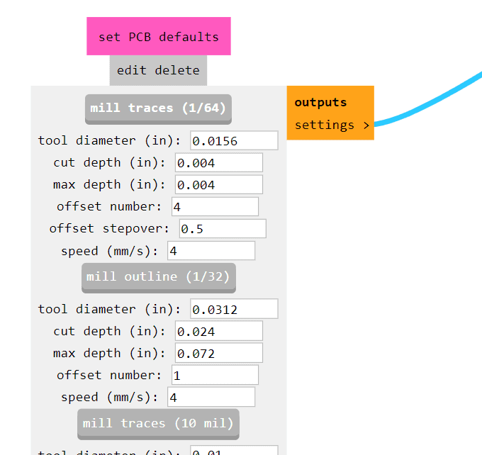This screenshot has width=482, height=455.
Task: Focus the 1/32 offset number field
Action: click(215, 375)
